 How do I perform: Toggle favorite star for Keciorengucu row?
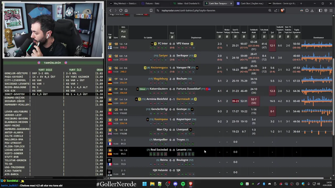click(x=110, y=68)
